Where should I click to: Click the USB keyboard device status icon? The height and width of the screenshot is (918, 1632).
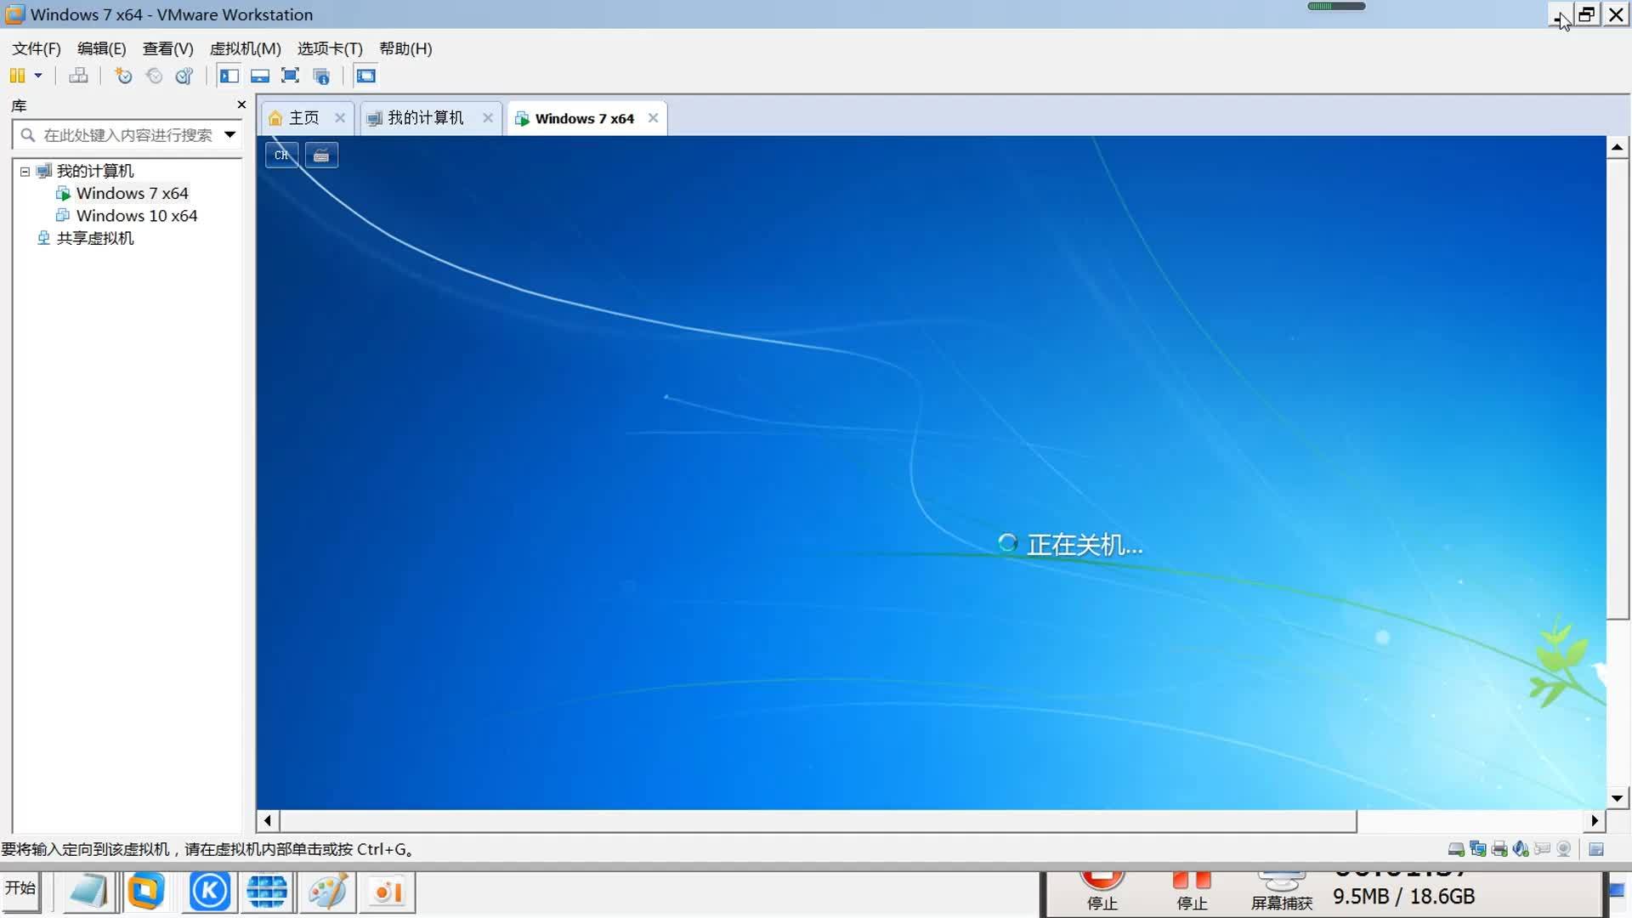1542,849
